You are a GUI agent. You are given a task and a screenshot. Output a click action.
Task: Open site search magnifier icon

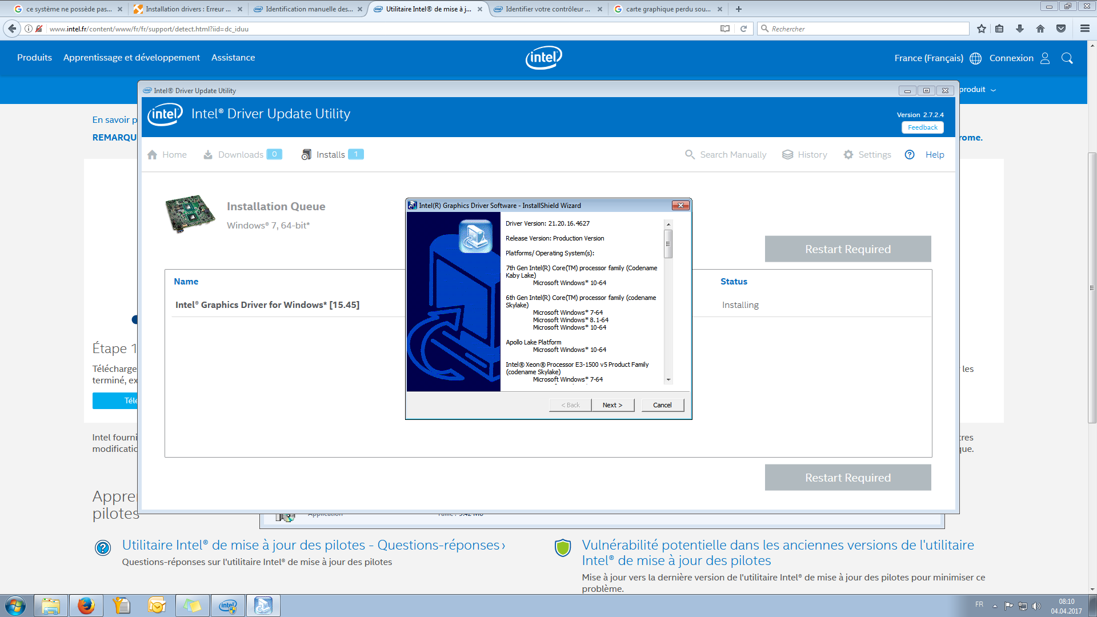pos(1067,58)
